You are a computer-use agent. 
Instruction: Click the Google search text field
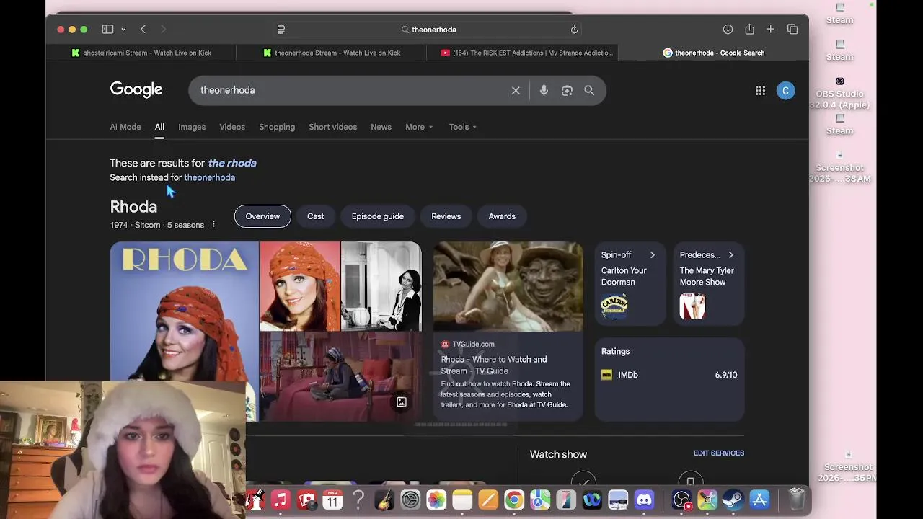pos(350,90)
